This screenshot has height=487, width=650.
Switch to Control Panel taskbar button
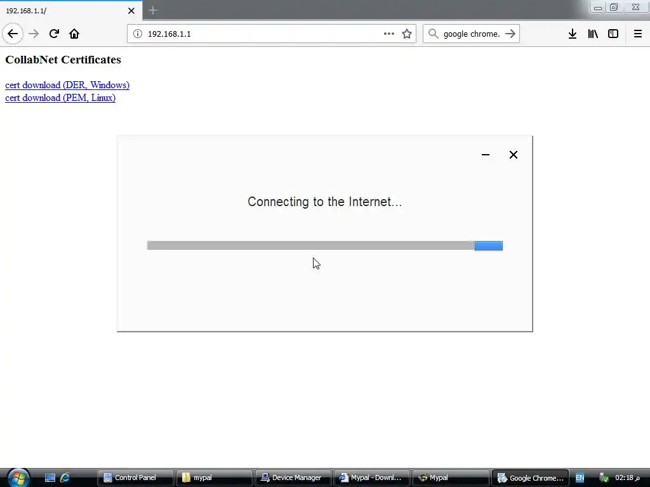coord(135,477)
